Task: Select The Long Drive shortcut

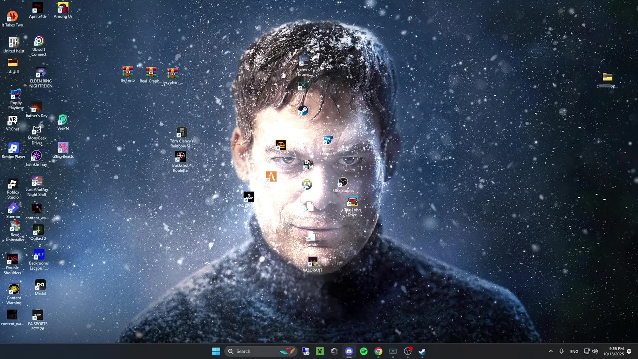Action: [x=352, y=207]
